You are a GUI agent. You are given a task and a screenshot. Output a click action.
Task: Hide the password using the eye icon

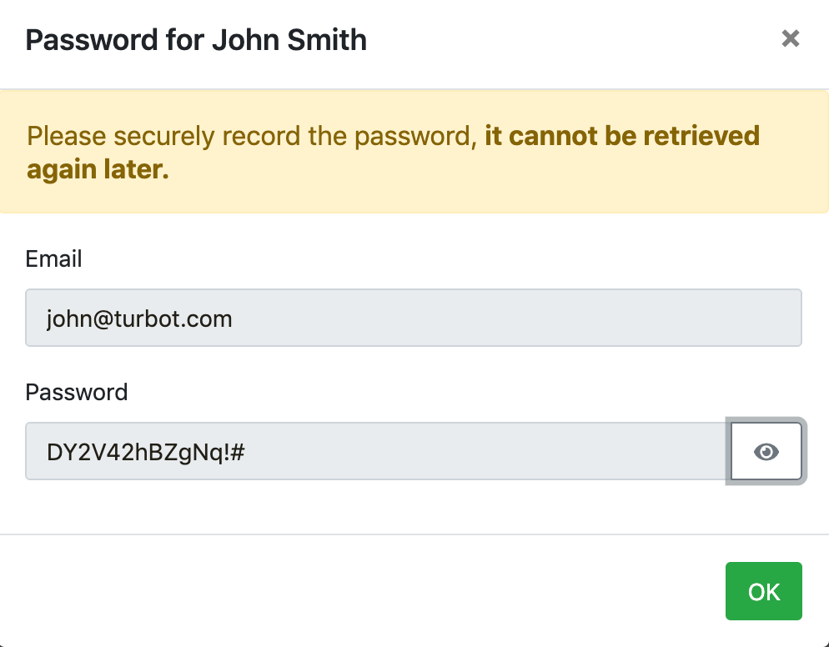coord(766,451)
